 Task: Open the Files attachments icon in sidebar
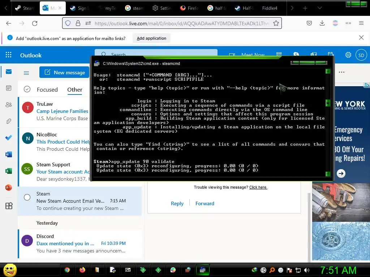(9, 121)
